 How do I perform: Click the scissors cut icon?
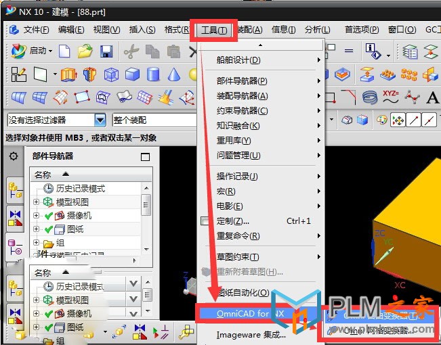point(131,51)
